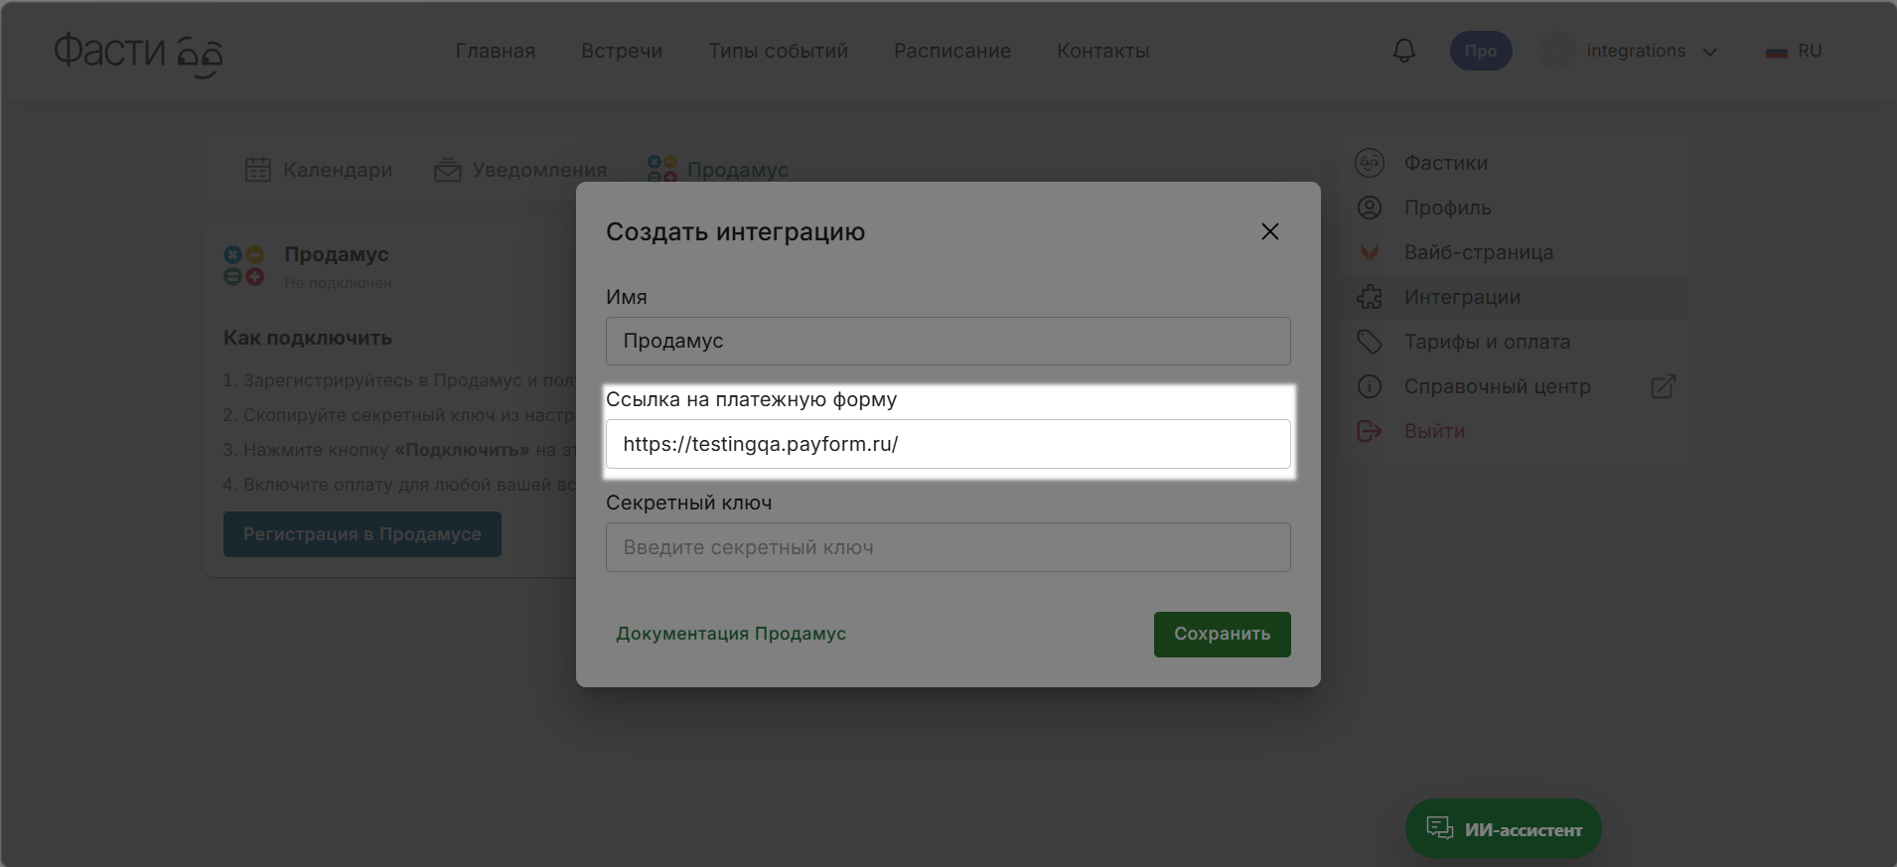Open Фастики from the sidebar
This screenshot has height=867, width=1897.
(x=1445, y=163)
